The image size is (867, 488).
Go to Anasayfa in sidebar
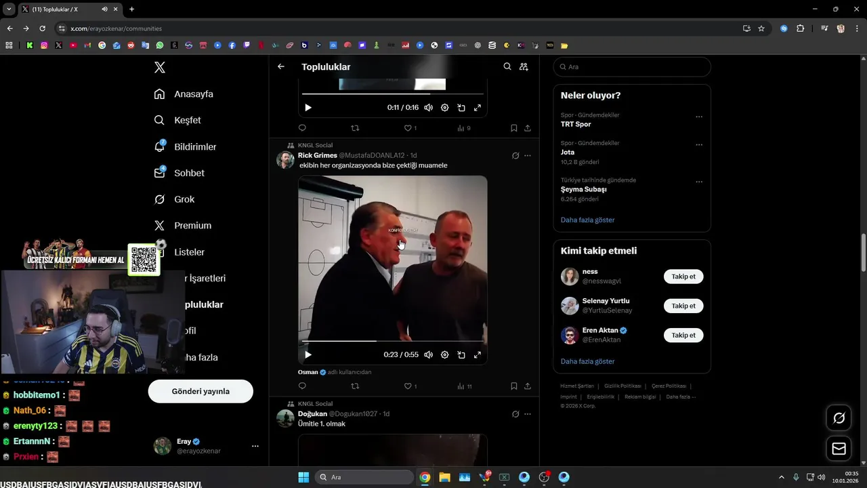(184, 94)
